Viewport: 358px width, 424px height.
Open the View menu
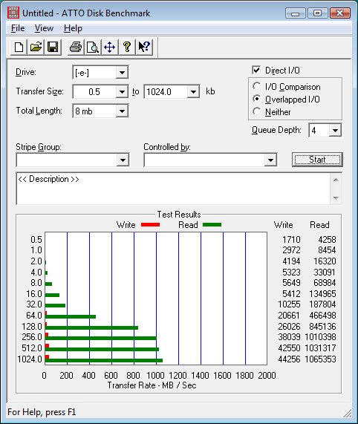44,28
